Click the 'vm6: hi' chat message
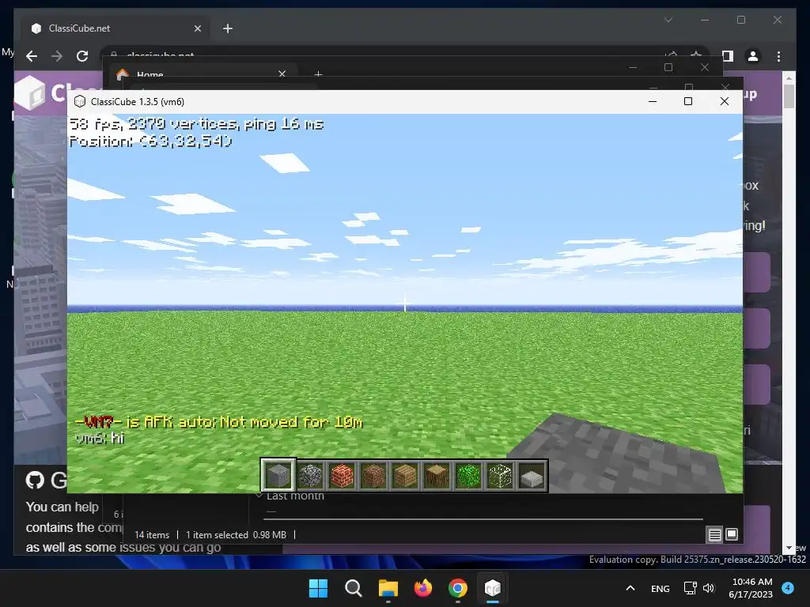Screen dimensions: 810x607 [x=100, y=438]
